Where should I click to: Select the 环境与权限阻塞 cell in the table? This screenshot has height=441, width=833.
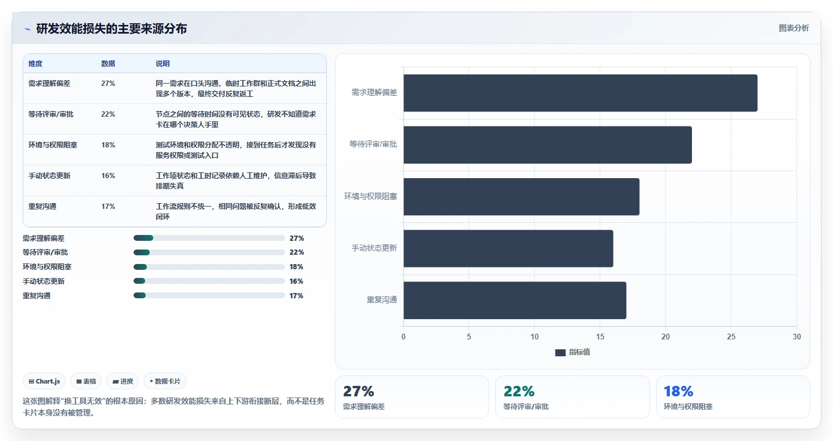pyautogui.click(x=53, y=145)
